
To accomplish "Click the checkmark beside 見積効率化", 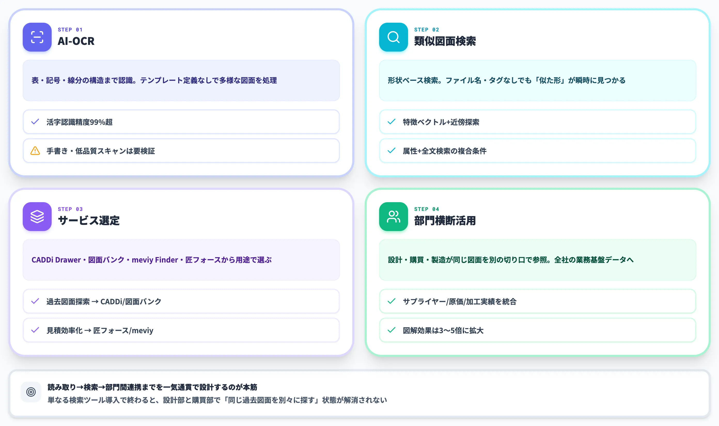I will 35,330.
